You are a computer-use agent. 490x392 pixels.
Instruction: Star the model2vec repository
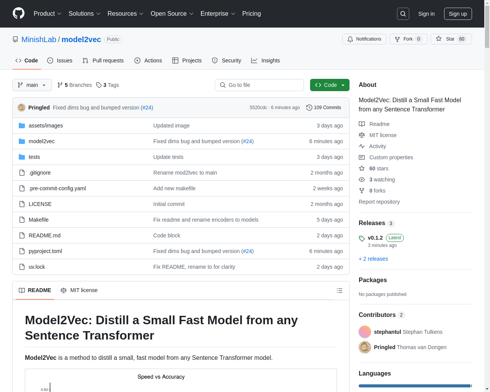451,39
